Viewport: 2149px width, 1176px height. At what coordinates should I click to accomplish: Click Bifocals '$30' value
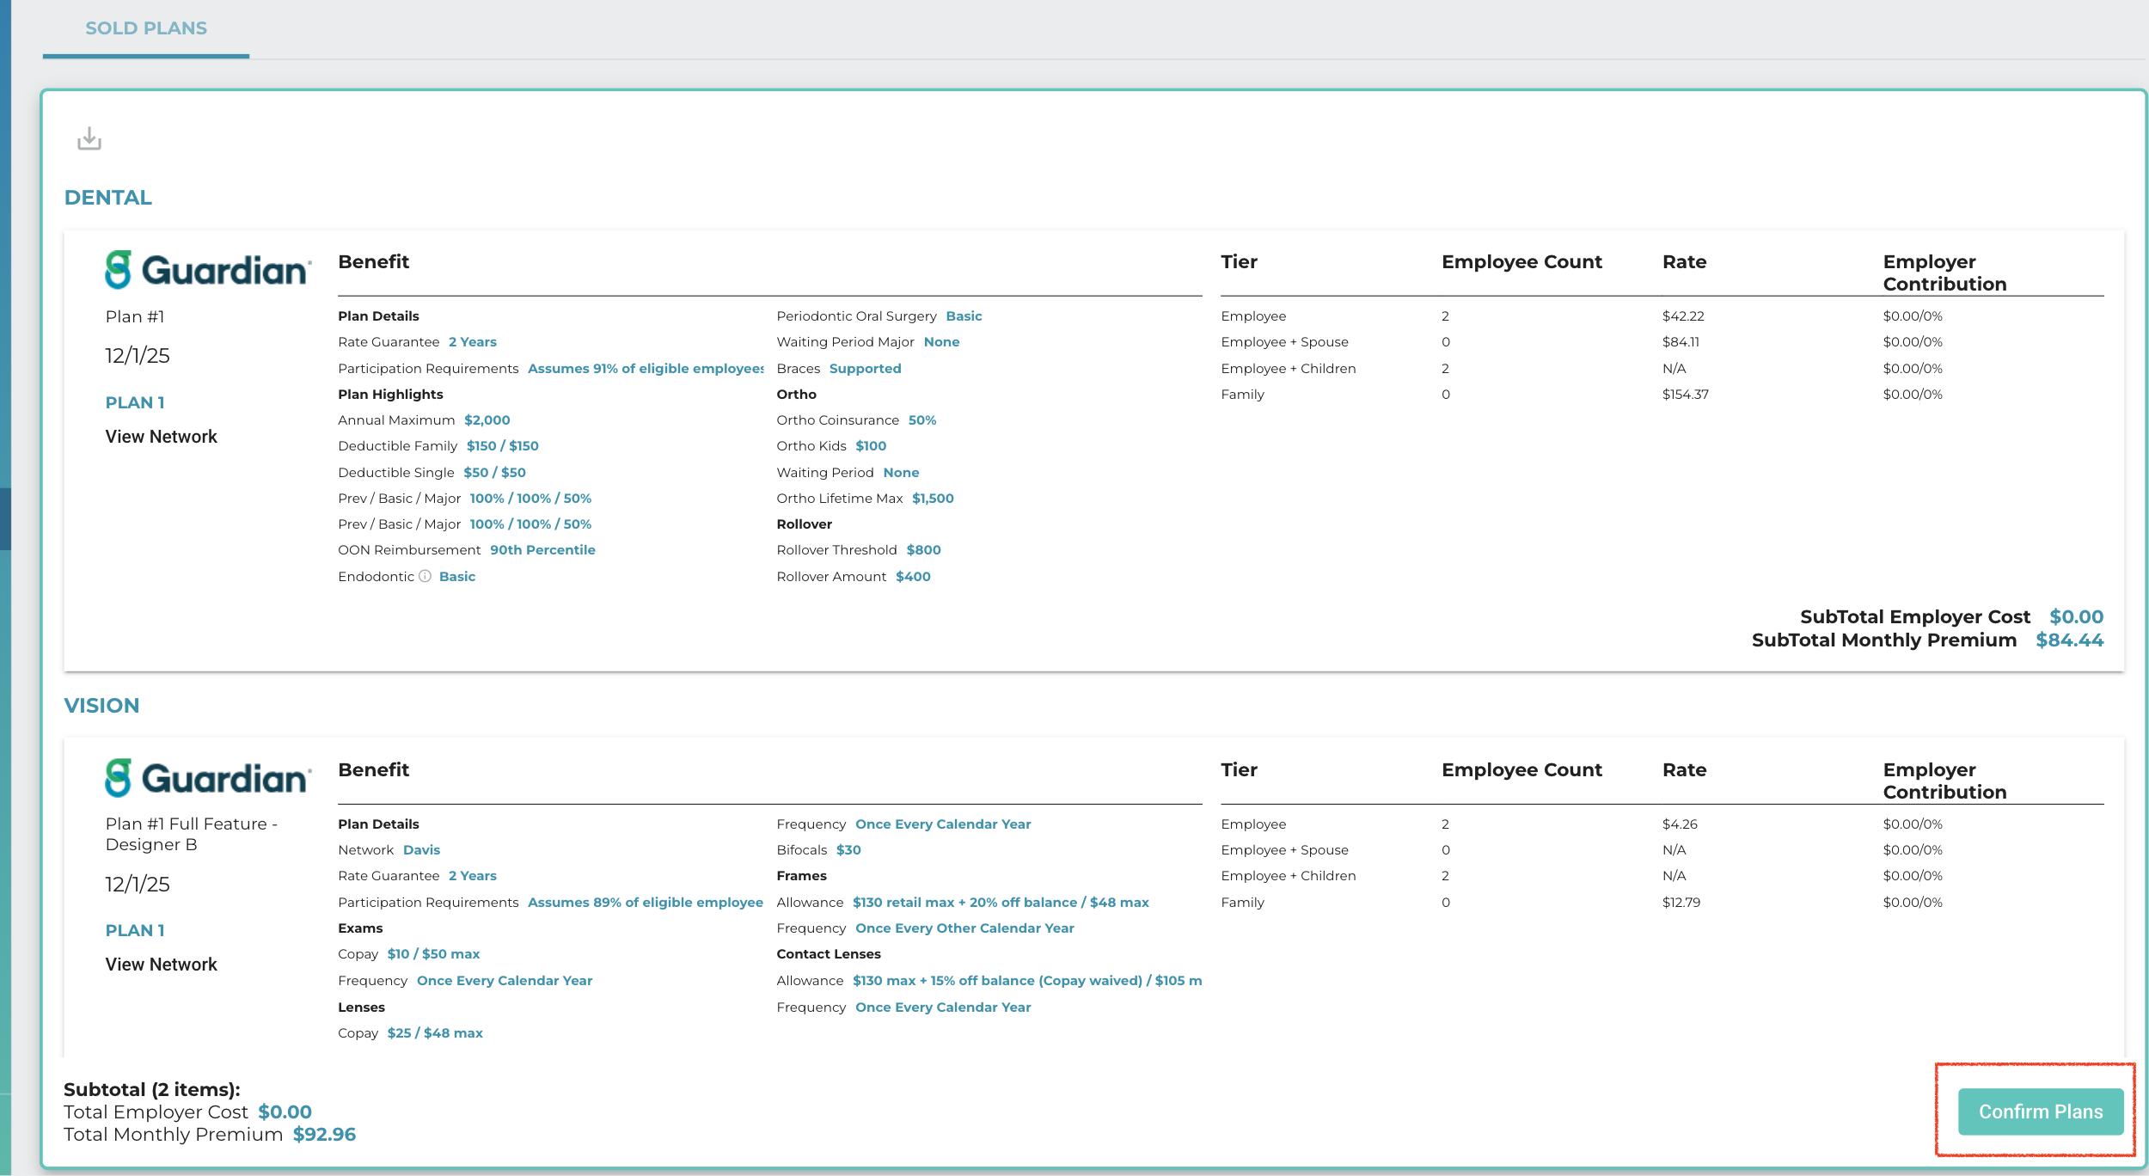[849, 850]
